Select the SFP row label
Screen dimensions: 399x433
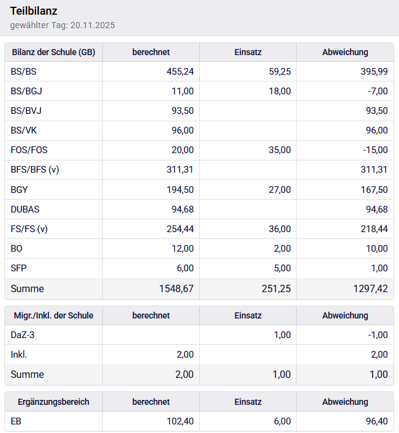coord(19,268)
